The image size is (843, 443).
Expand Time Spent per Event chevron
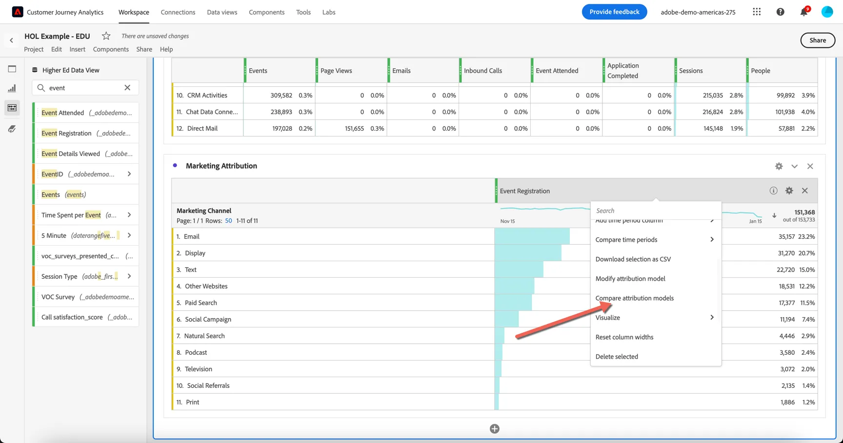click(129, 215)
